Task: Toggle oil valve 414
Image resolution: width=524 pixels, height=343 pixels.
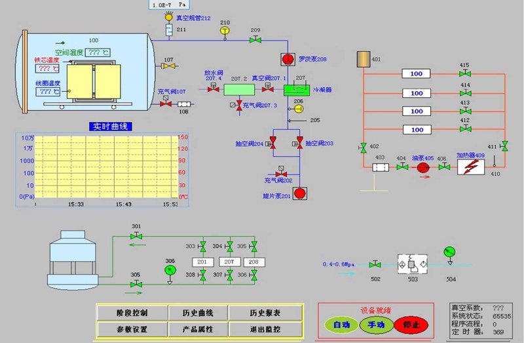Action: [465, 93]
